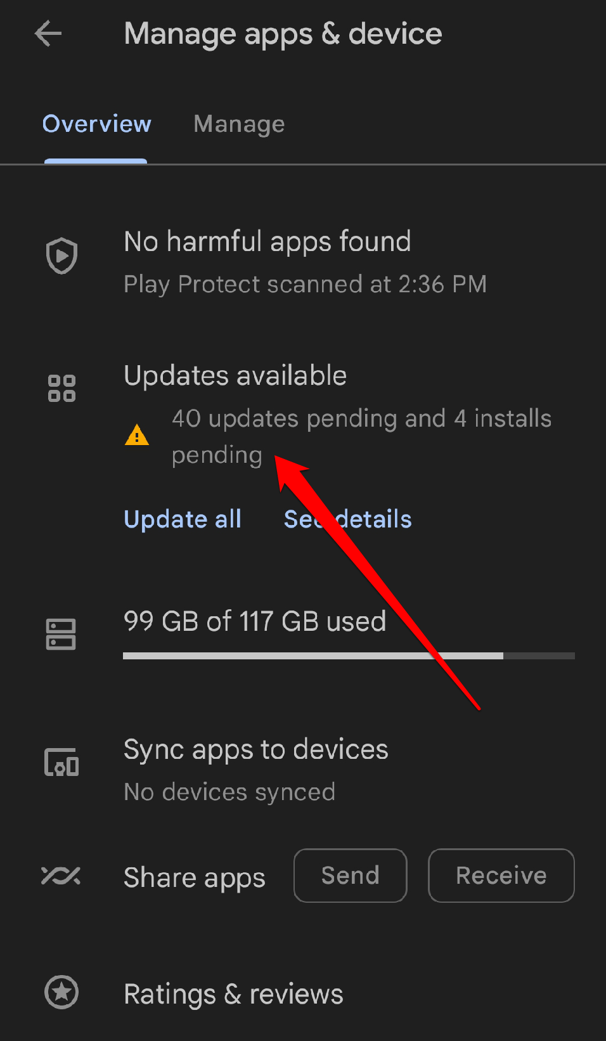This screenshot has height=1041, width=606.
Task: Click the back arrow at top left
Action: tap(48, 34)
